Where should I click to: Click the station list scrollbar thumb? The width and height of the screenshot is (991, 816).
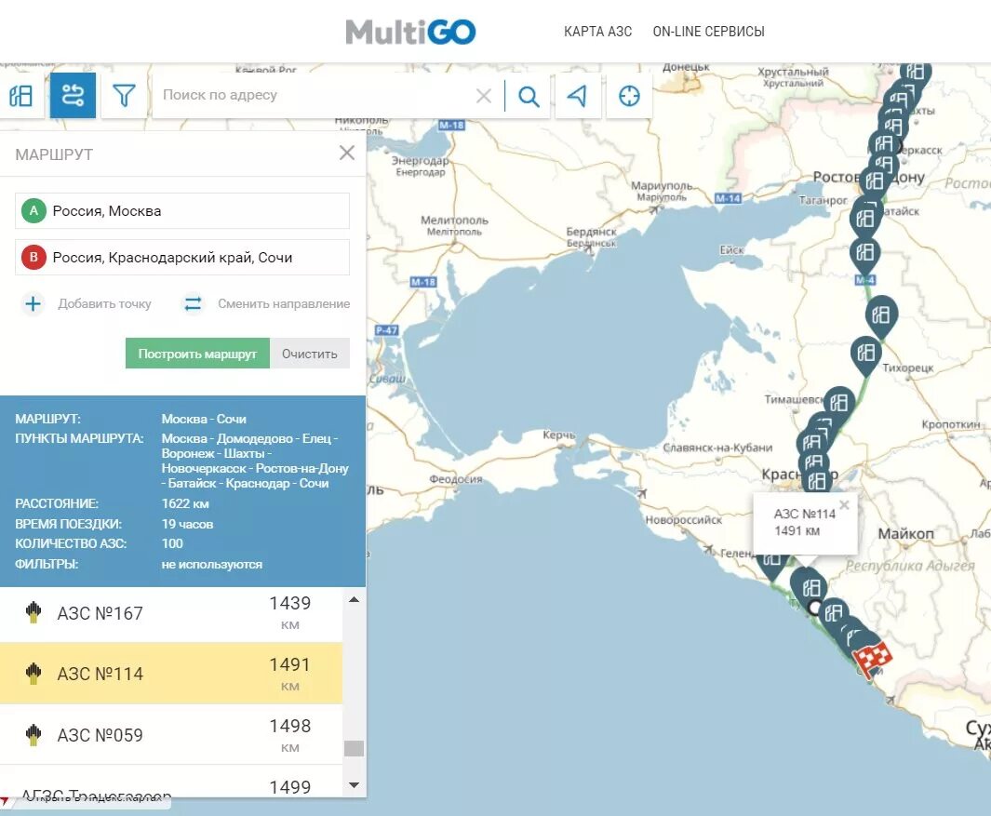[x=354, y=748]
